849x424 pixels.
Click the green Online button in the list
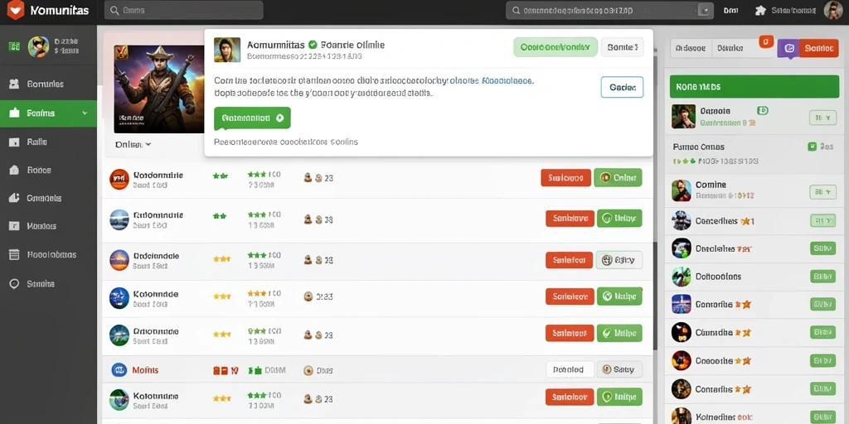click(618, 177)
